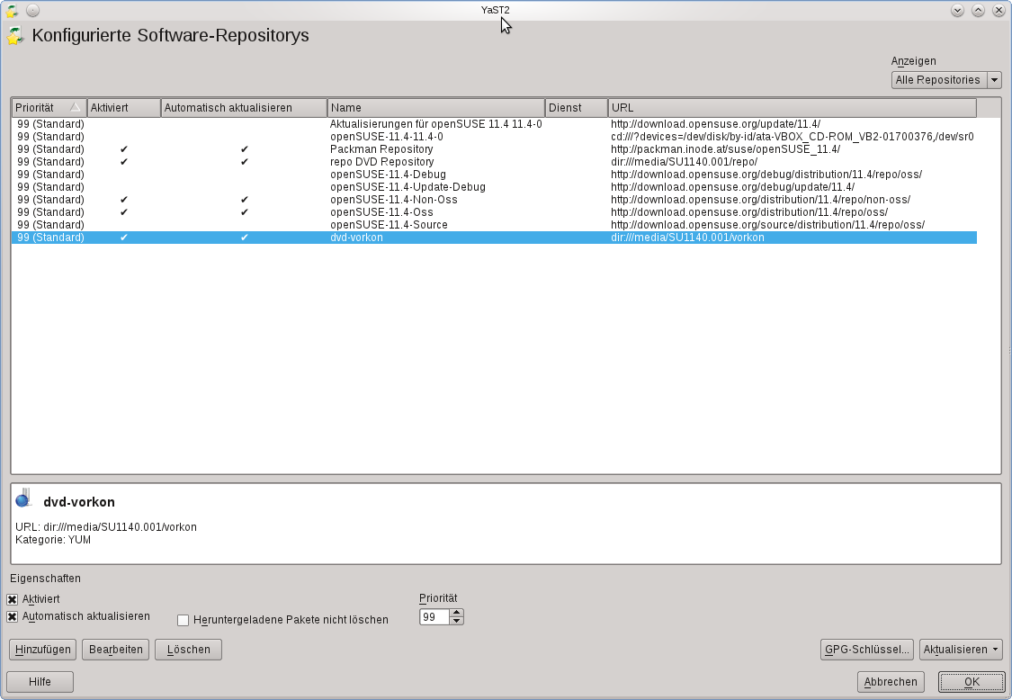Click the Löschen button

click(x=189, y=650)
